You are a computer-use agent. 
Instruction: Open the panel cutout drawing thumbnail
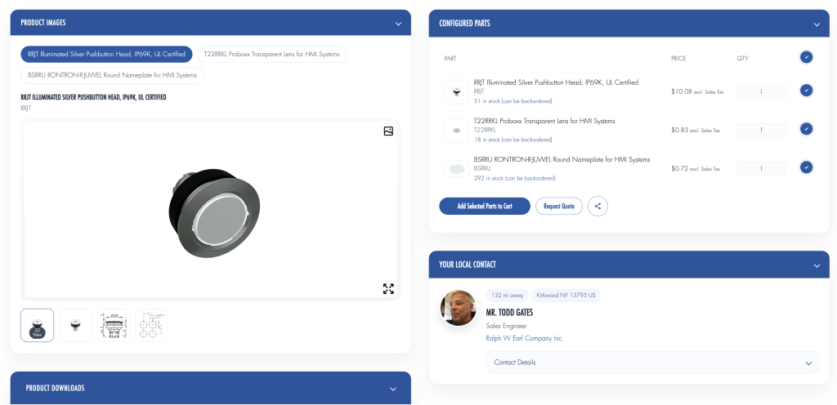[x=151, y=325]
